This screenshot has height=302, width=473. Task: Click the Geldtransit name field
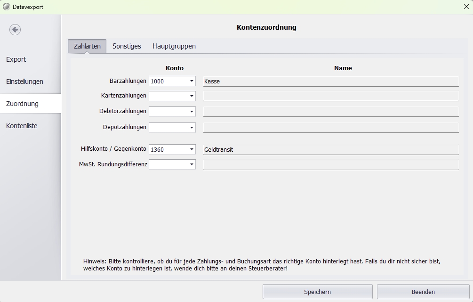[330, 149]
